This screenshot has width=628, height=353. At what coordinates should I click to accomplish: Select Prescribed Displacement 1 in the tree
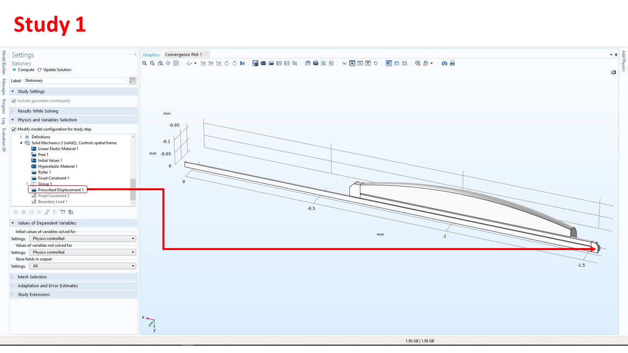[x=61, y=190]
